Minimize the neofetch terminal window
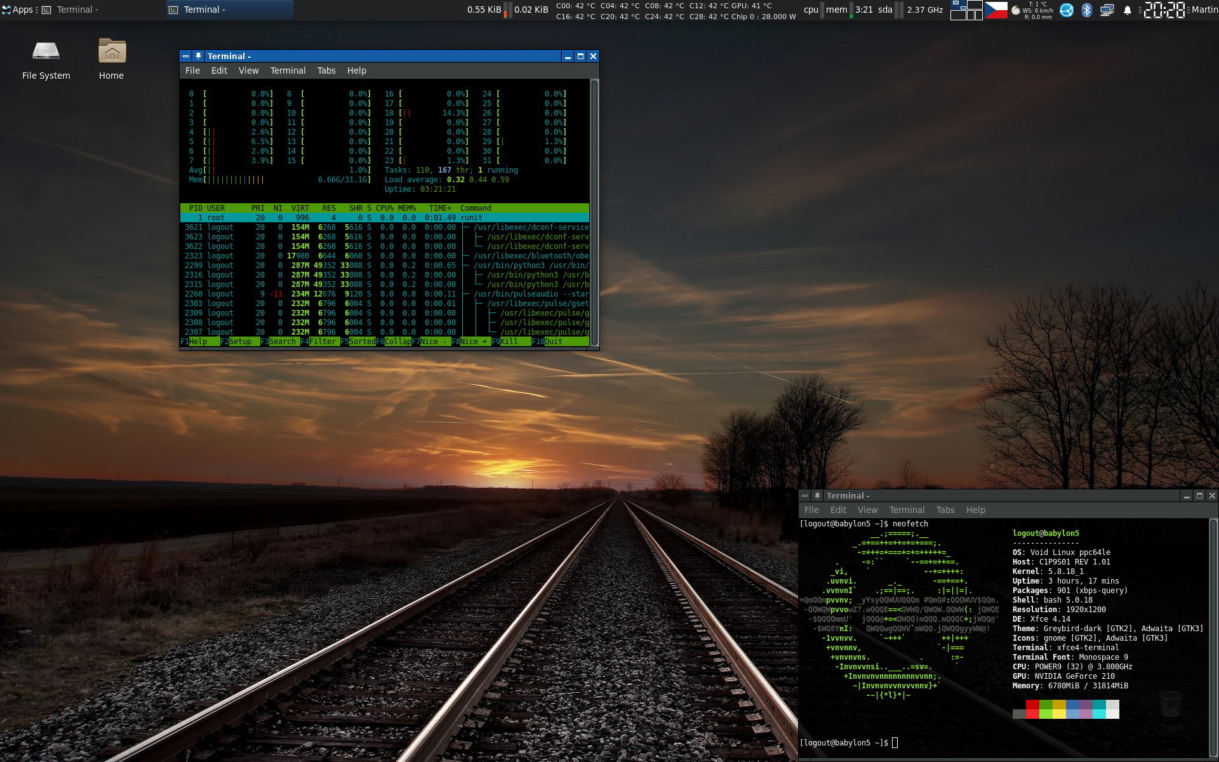1219x762 pixels. pos(1186,495)
